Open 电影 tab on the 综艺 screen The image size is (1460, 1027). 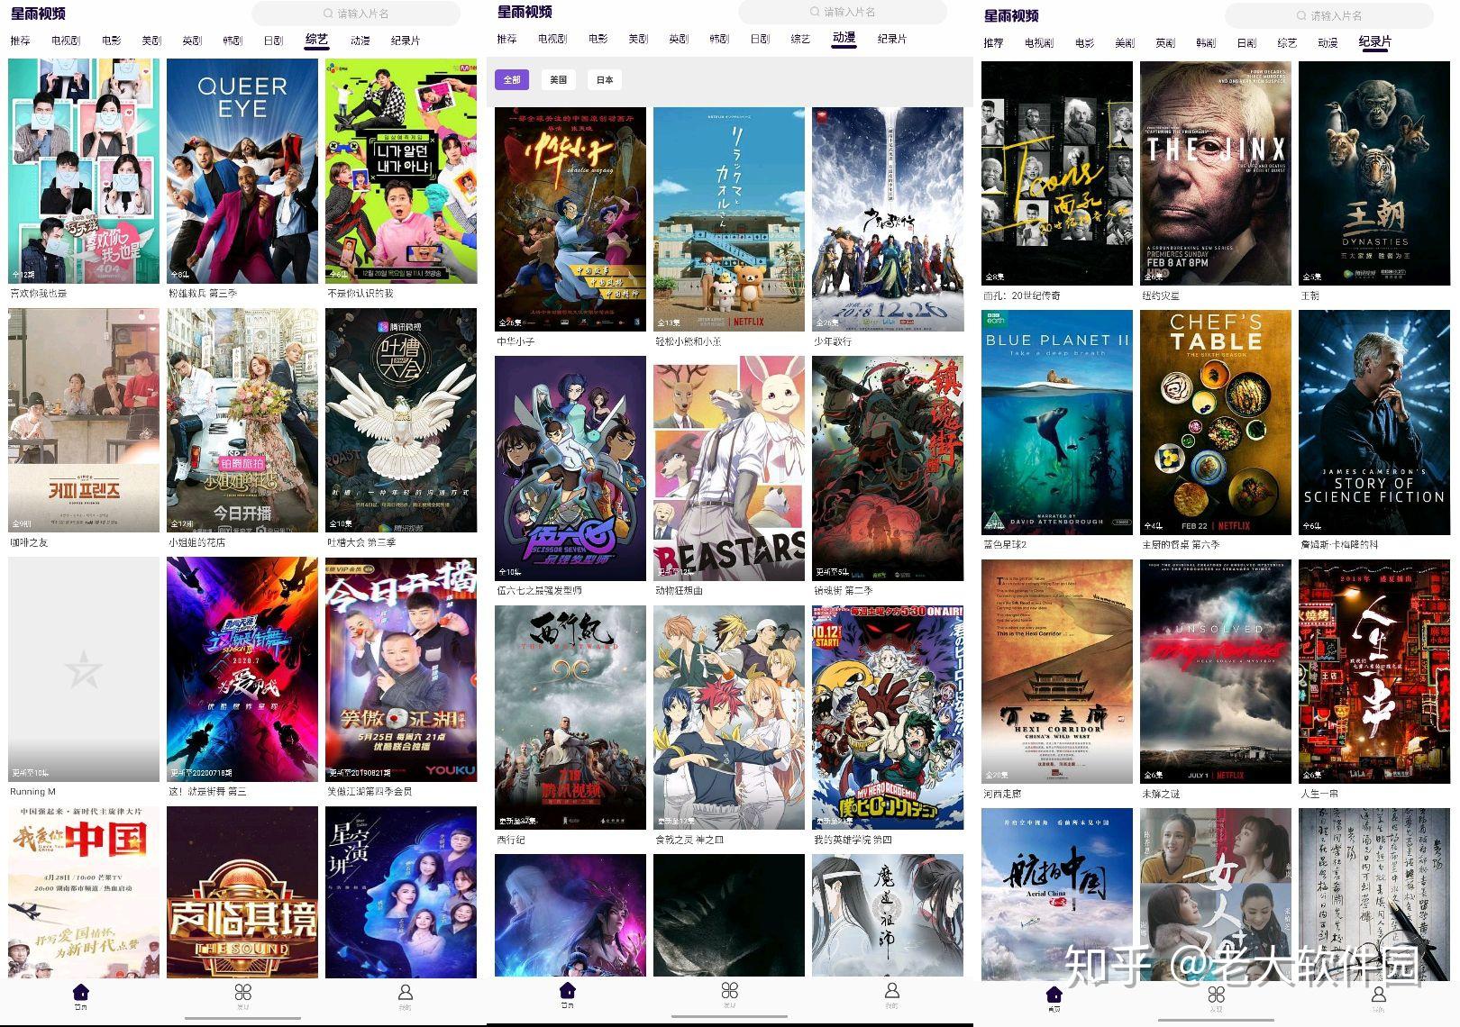tap(112, 41)
